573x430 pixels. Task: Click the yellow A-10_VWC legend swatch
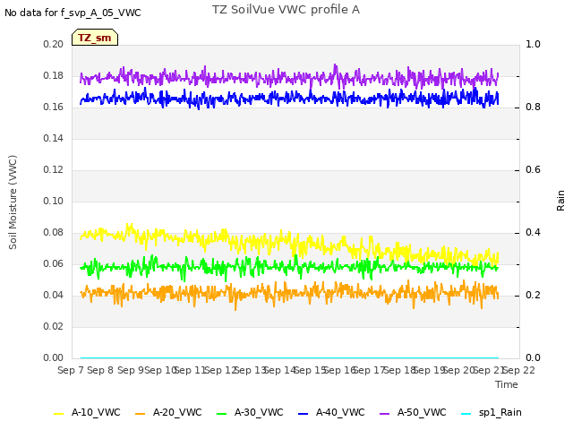click(59, 413)
